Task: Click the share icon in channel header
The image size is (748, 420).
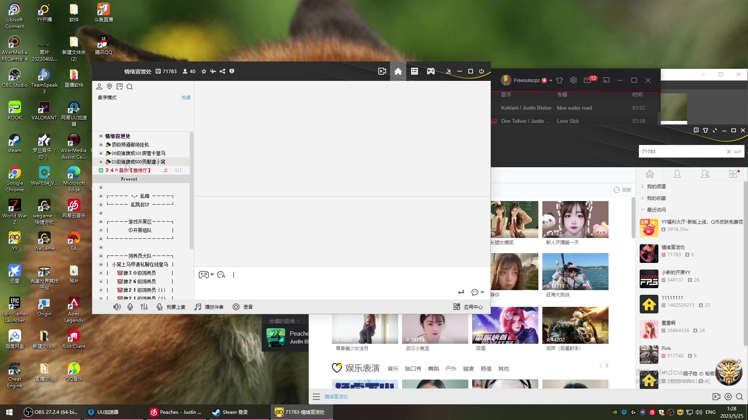Action: coord(222,71)
